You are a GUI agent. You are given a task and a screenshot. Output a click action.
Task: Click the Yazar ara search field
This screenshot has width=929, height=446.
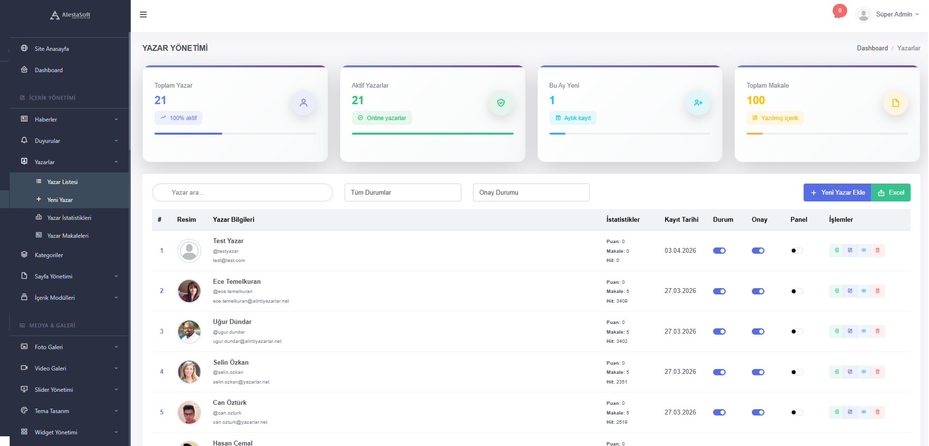(x=243, y=193)
